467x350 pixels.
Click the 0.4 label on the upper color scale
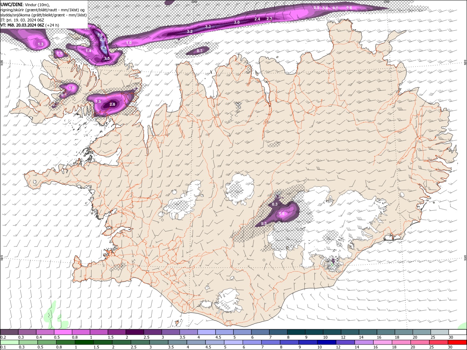coord(39,337)
